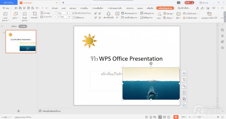226x119 pixels.
Task: Add a new slide with plus button
Action: tap(18, 111)
